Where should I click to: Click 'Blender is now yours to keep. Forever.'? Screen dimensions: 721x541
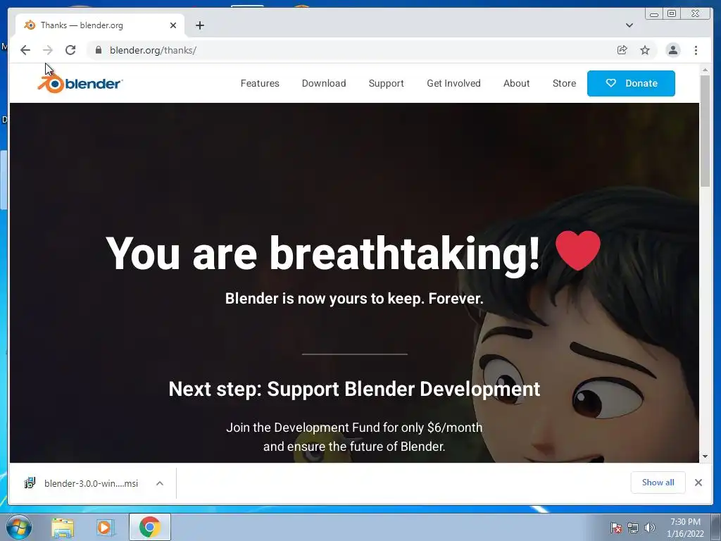(354, 299)
